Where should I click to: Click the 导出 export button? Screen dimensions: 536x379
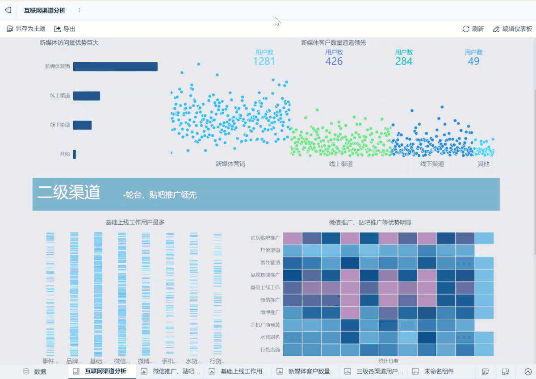[65, 29]
